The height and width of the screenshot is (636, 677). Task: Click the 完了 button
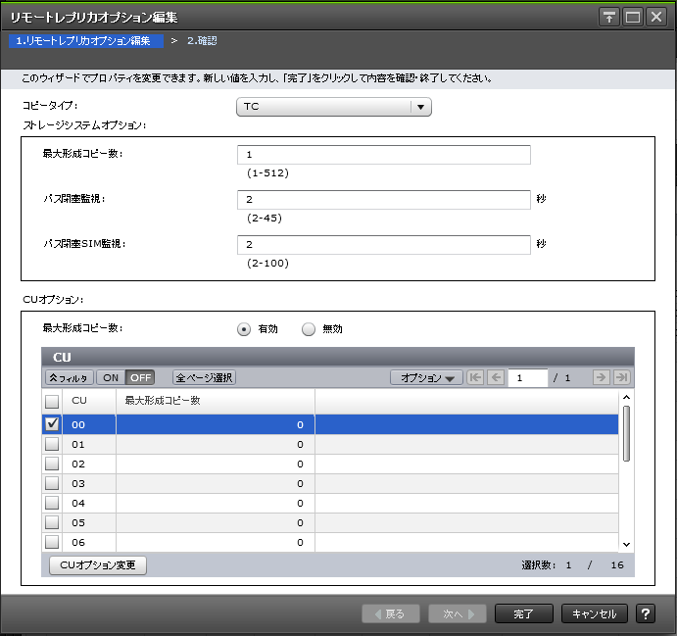524,613
